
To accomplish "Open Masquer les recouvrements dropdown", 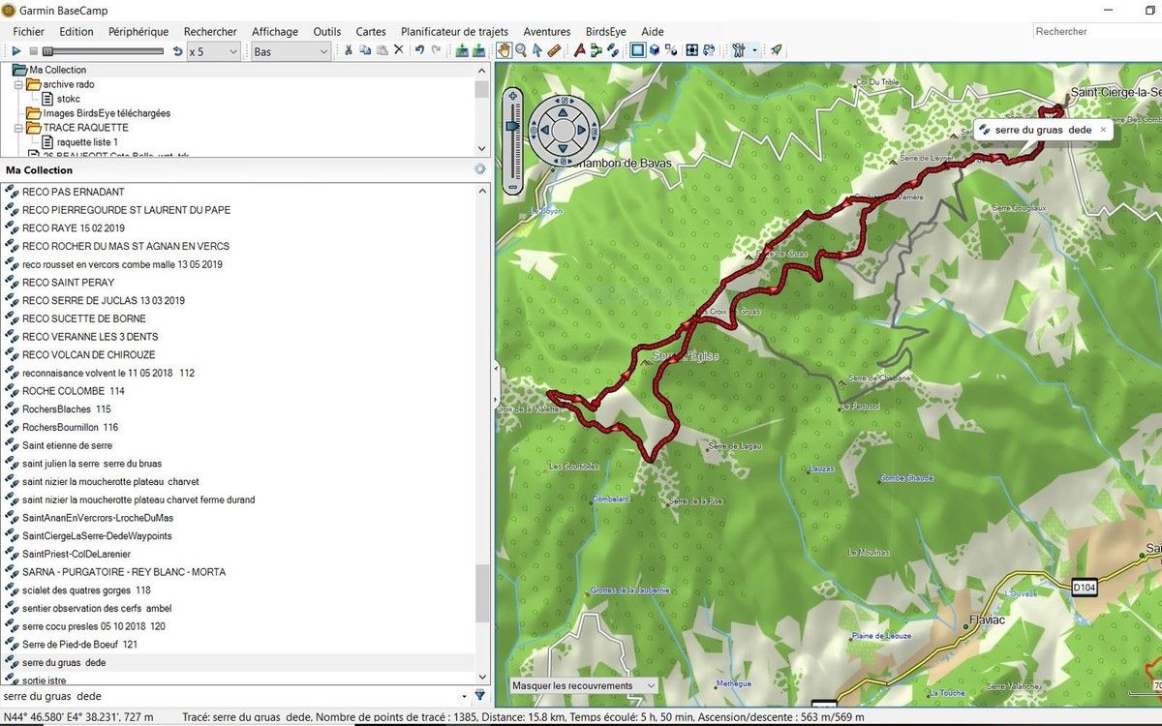I will (x=583, y=685).
